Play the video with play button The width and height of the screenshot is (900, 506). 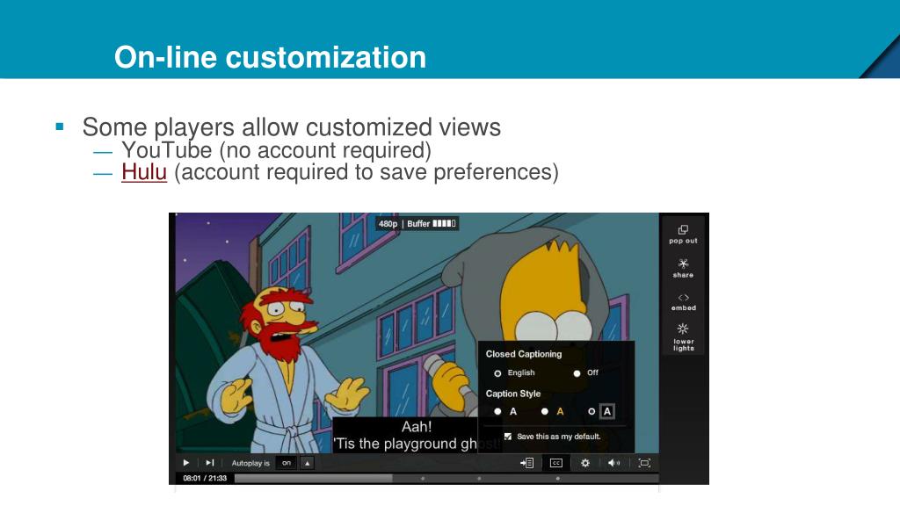tap(186, 462)
